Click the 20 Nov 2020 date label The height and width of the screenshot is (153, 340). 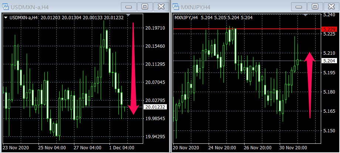186,148
